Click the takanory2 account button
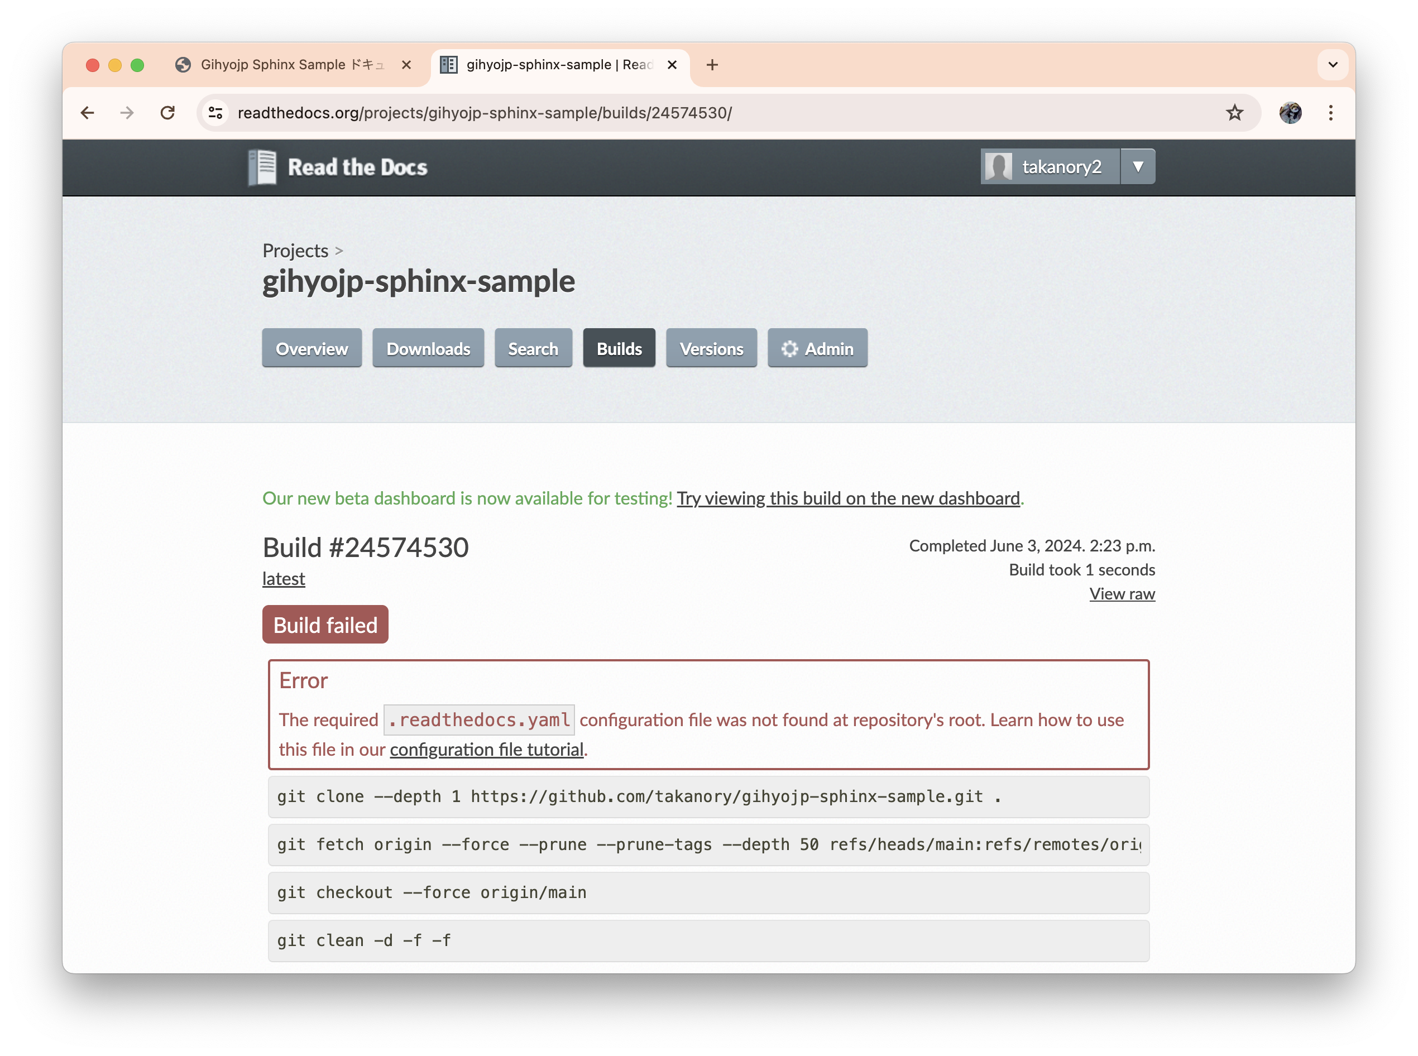This screenshot has width=1418, height=1056. [1051, 167]
